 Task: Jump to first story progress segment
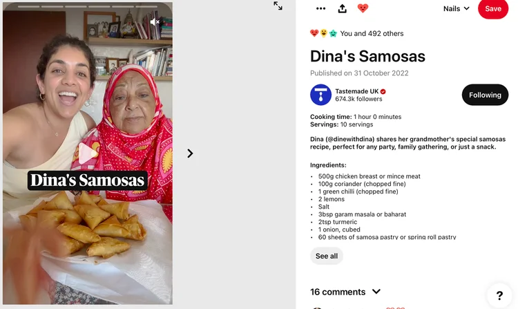(x=28, y=7)
